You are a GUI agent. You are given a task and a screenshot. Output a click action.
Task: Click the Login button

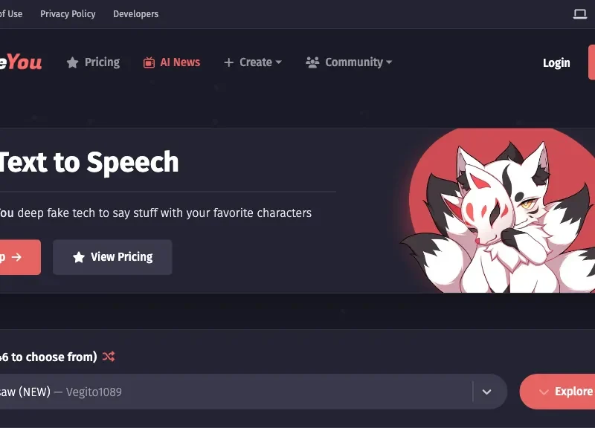pyautogui.click(x=556, y=63)
